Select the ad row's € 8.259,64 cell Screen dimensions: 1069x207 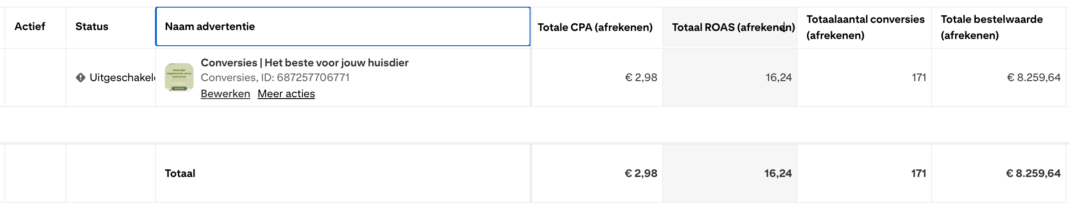[1034, 78]
